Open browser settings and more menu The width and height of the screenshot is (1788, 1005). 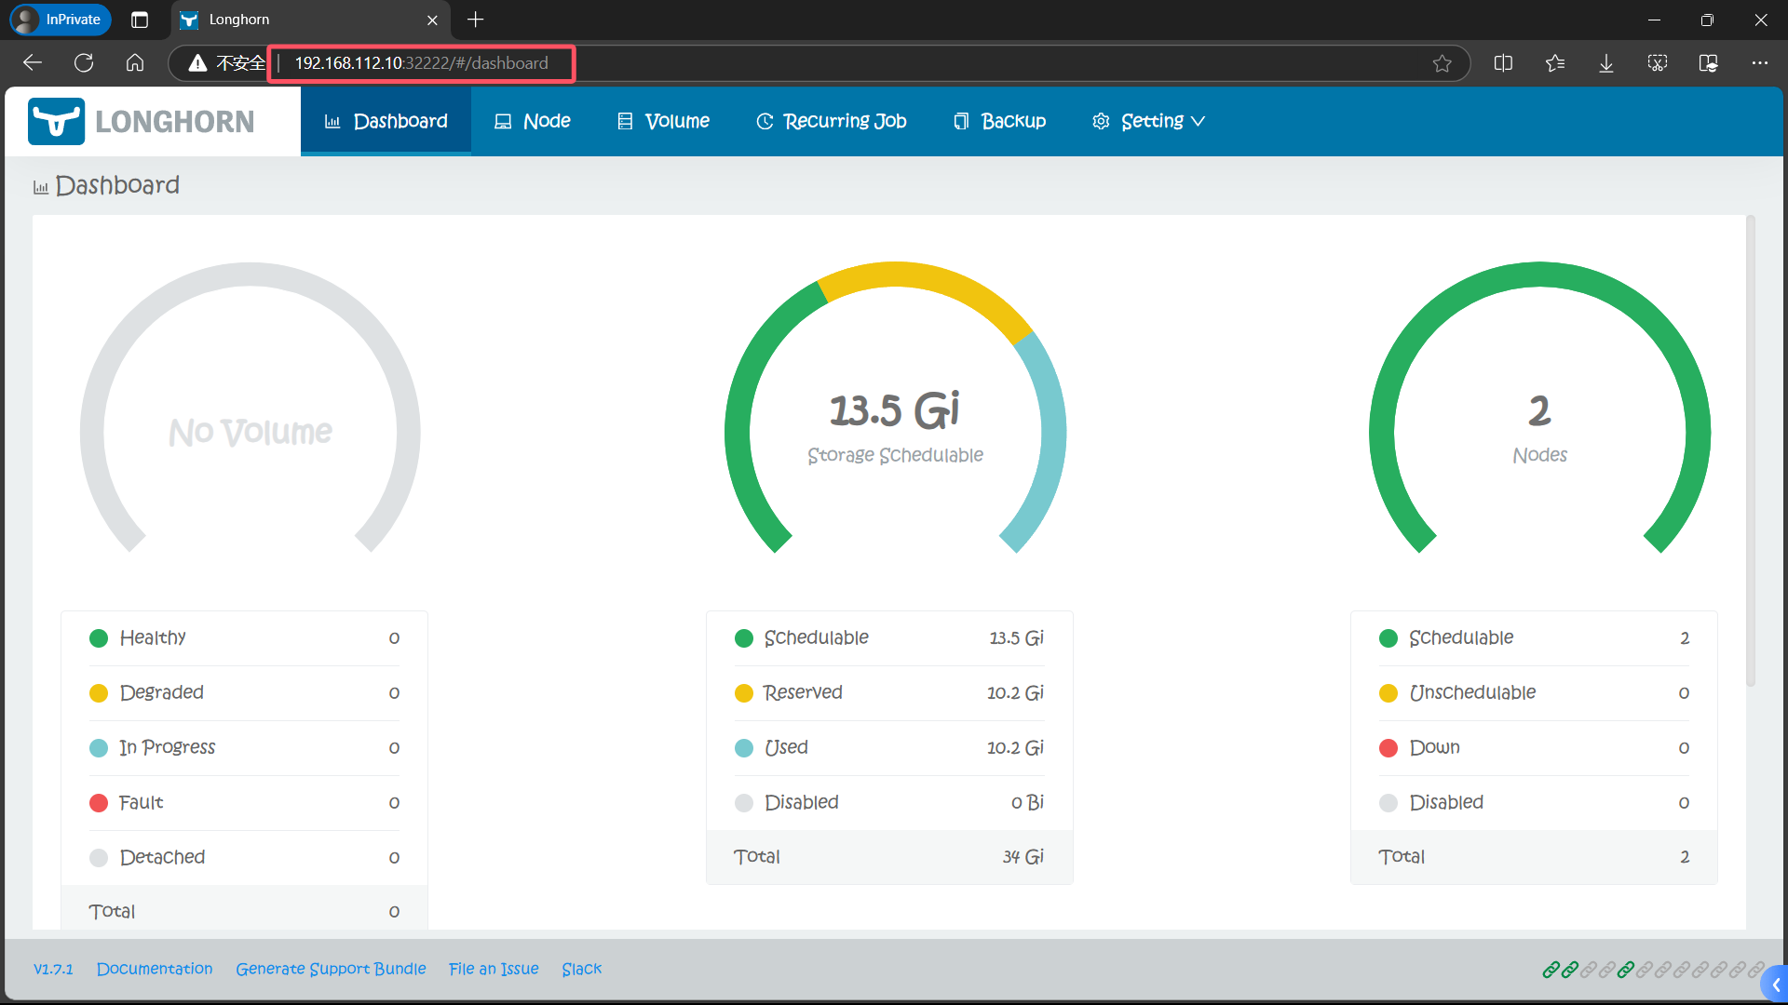pyautogui.click(x=1759, y=63)
